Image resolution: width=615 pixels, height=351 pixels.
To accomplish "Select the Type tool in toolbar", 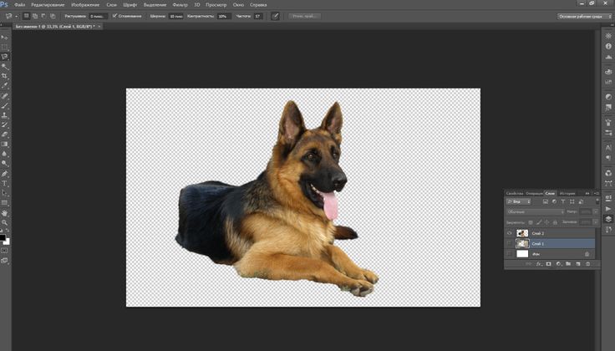I will (4, 183).
